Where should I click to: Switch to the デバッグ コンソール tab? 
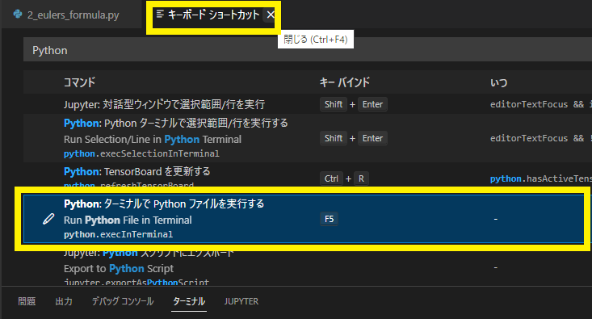pos(123,301)
